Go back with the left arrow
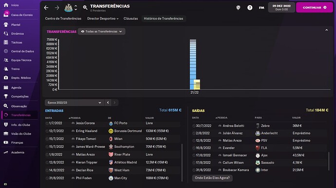The height and width of the screenshot is (188, 336). [x=46, y=8]
